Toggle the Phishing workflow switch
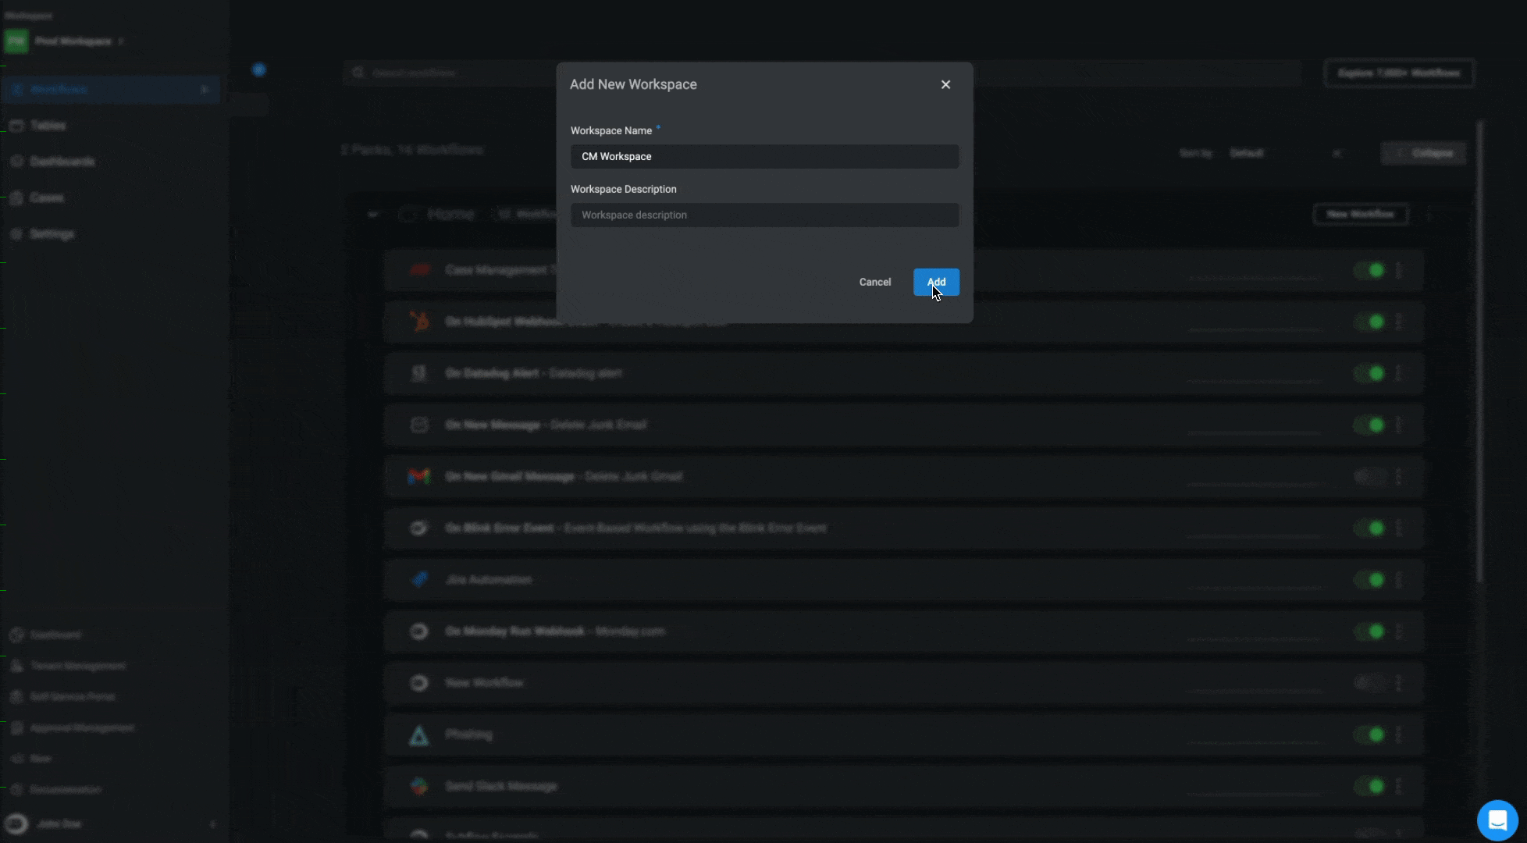The image size is (1527, 843). [x=1369, y=735]
